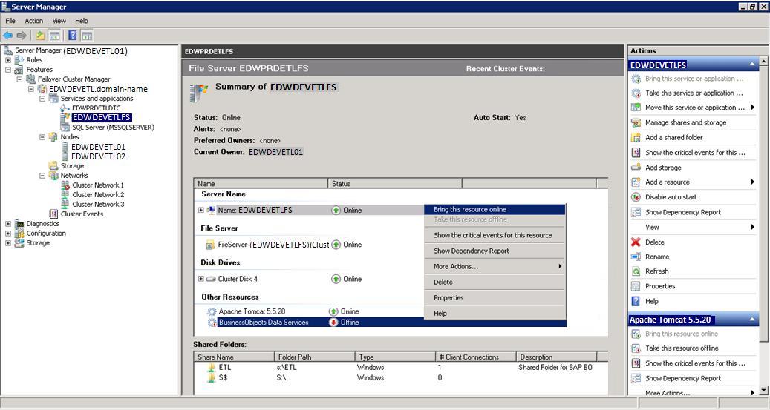Expand the Diagnostics tree node
This screenshot has width=770, height=410.
tap(8, 224)
